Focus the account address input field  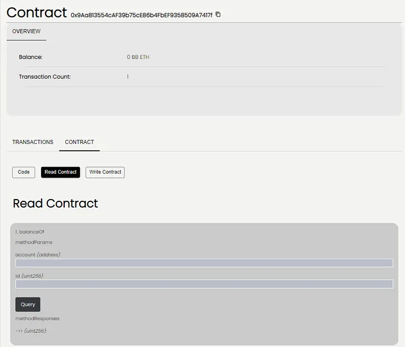(204, 263)
